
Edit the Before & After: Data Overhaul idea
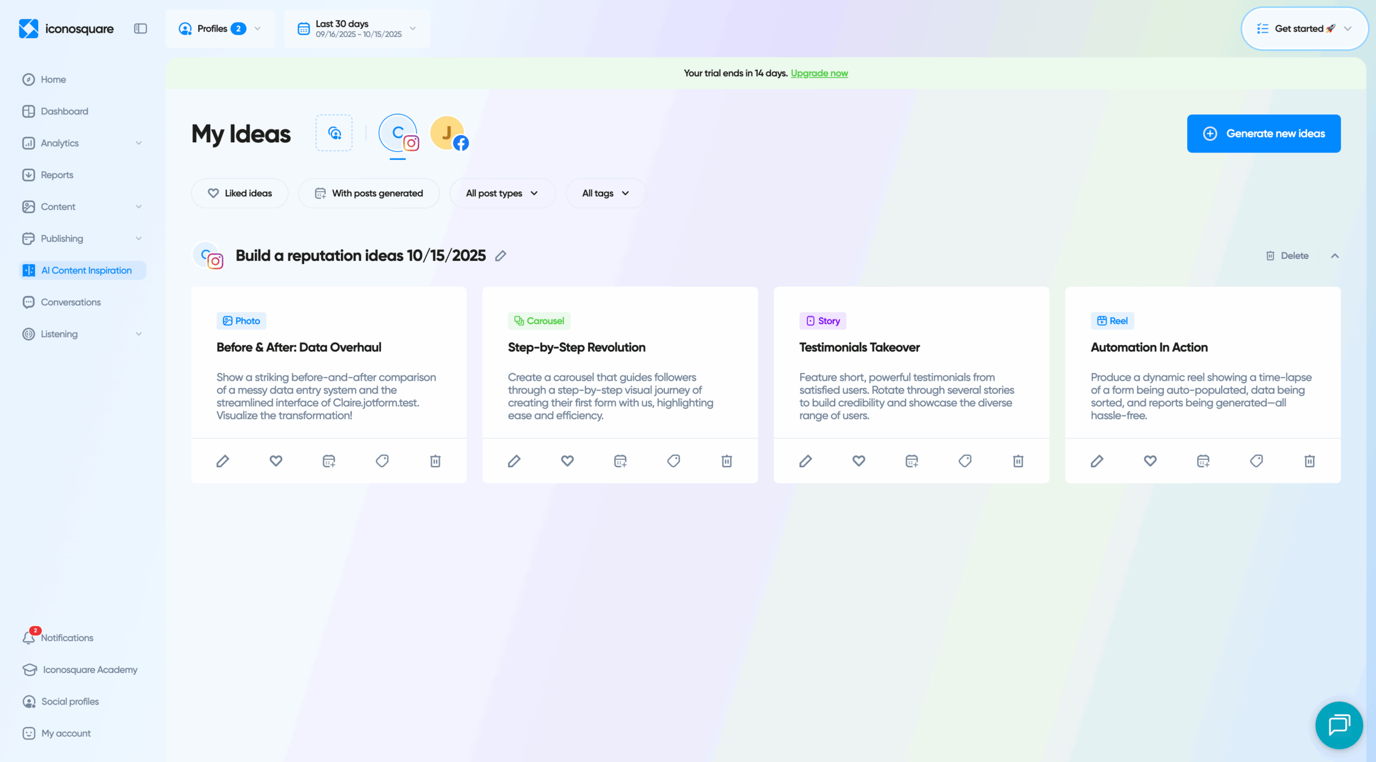[223, 461]
